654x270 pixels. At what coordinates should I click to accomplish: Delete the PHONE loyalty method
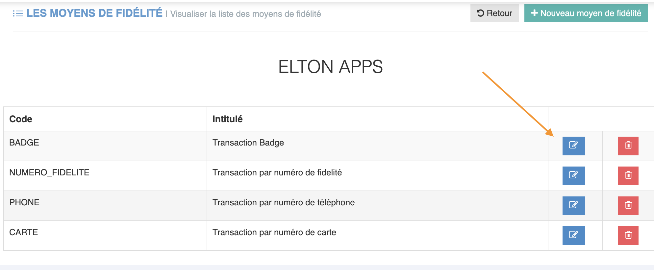(x=628, y=205)
